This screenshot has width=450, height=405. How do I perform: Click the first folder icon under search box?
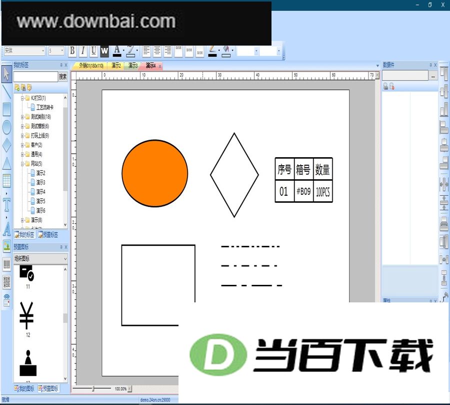[x=17, y=88]
